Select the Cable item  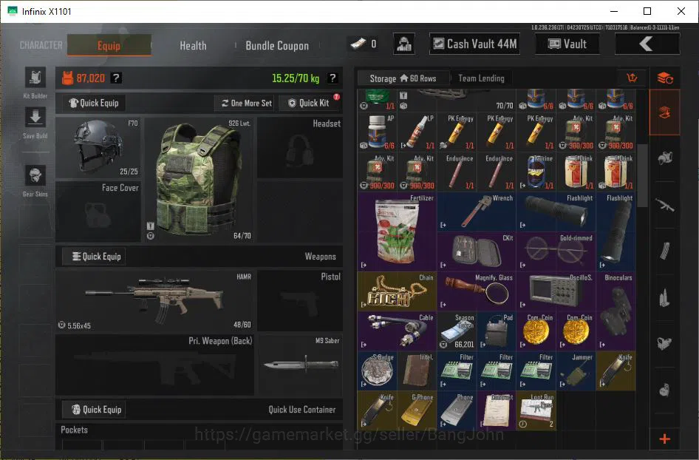pos(397,331)
